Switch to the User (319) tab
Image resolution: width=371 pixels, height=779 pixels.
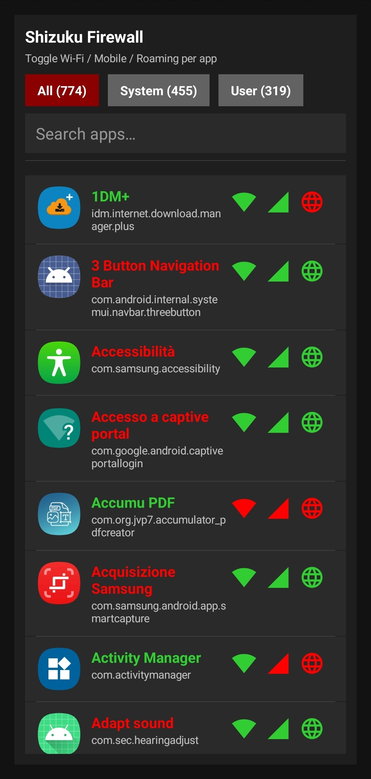pos(261,90)
